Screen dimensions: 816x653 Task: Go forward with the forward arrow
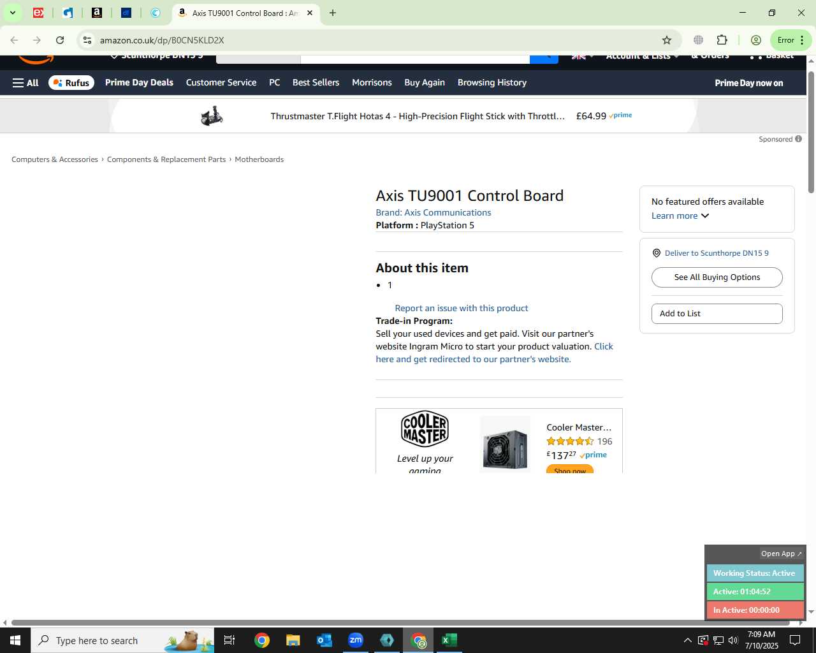point(37,40)
